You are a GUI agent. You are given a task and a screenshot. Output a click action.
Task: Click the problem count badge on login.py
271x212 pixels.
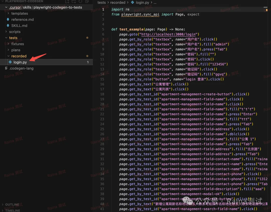click(88, 62)
